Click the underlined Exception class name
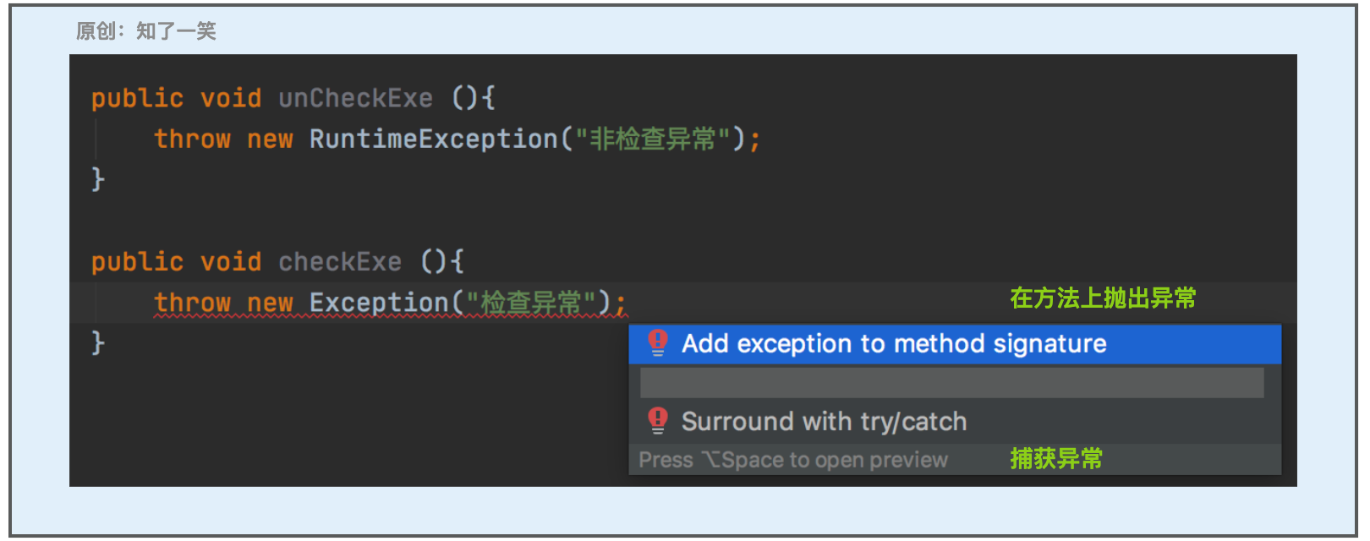This screenshot has height=541, width=1370. click(379, 303)
